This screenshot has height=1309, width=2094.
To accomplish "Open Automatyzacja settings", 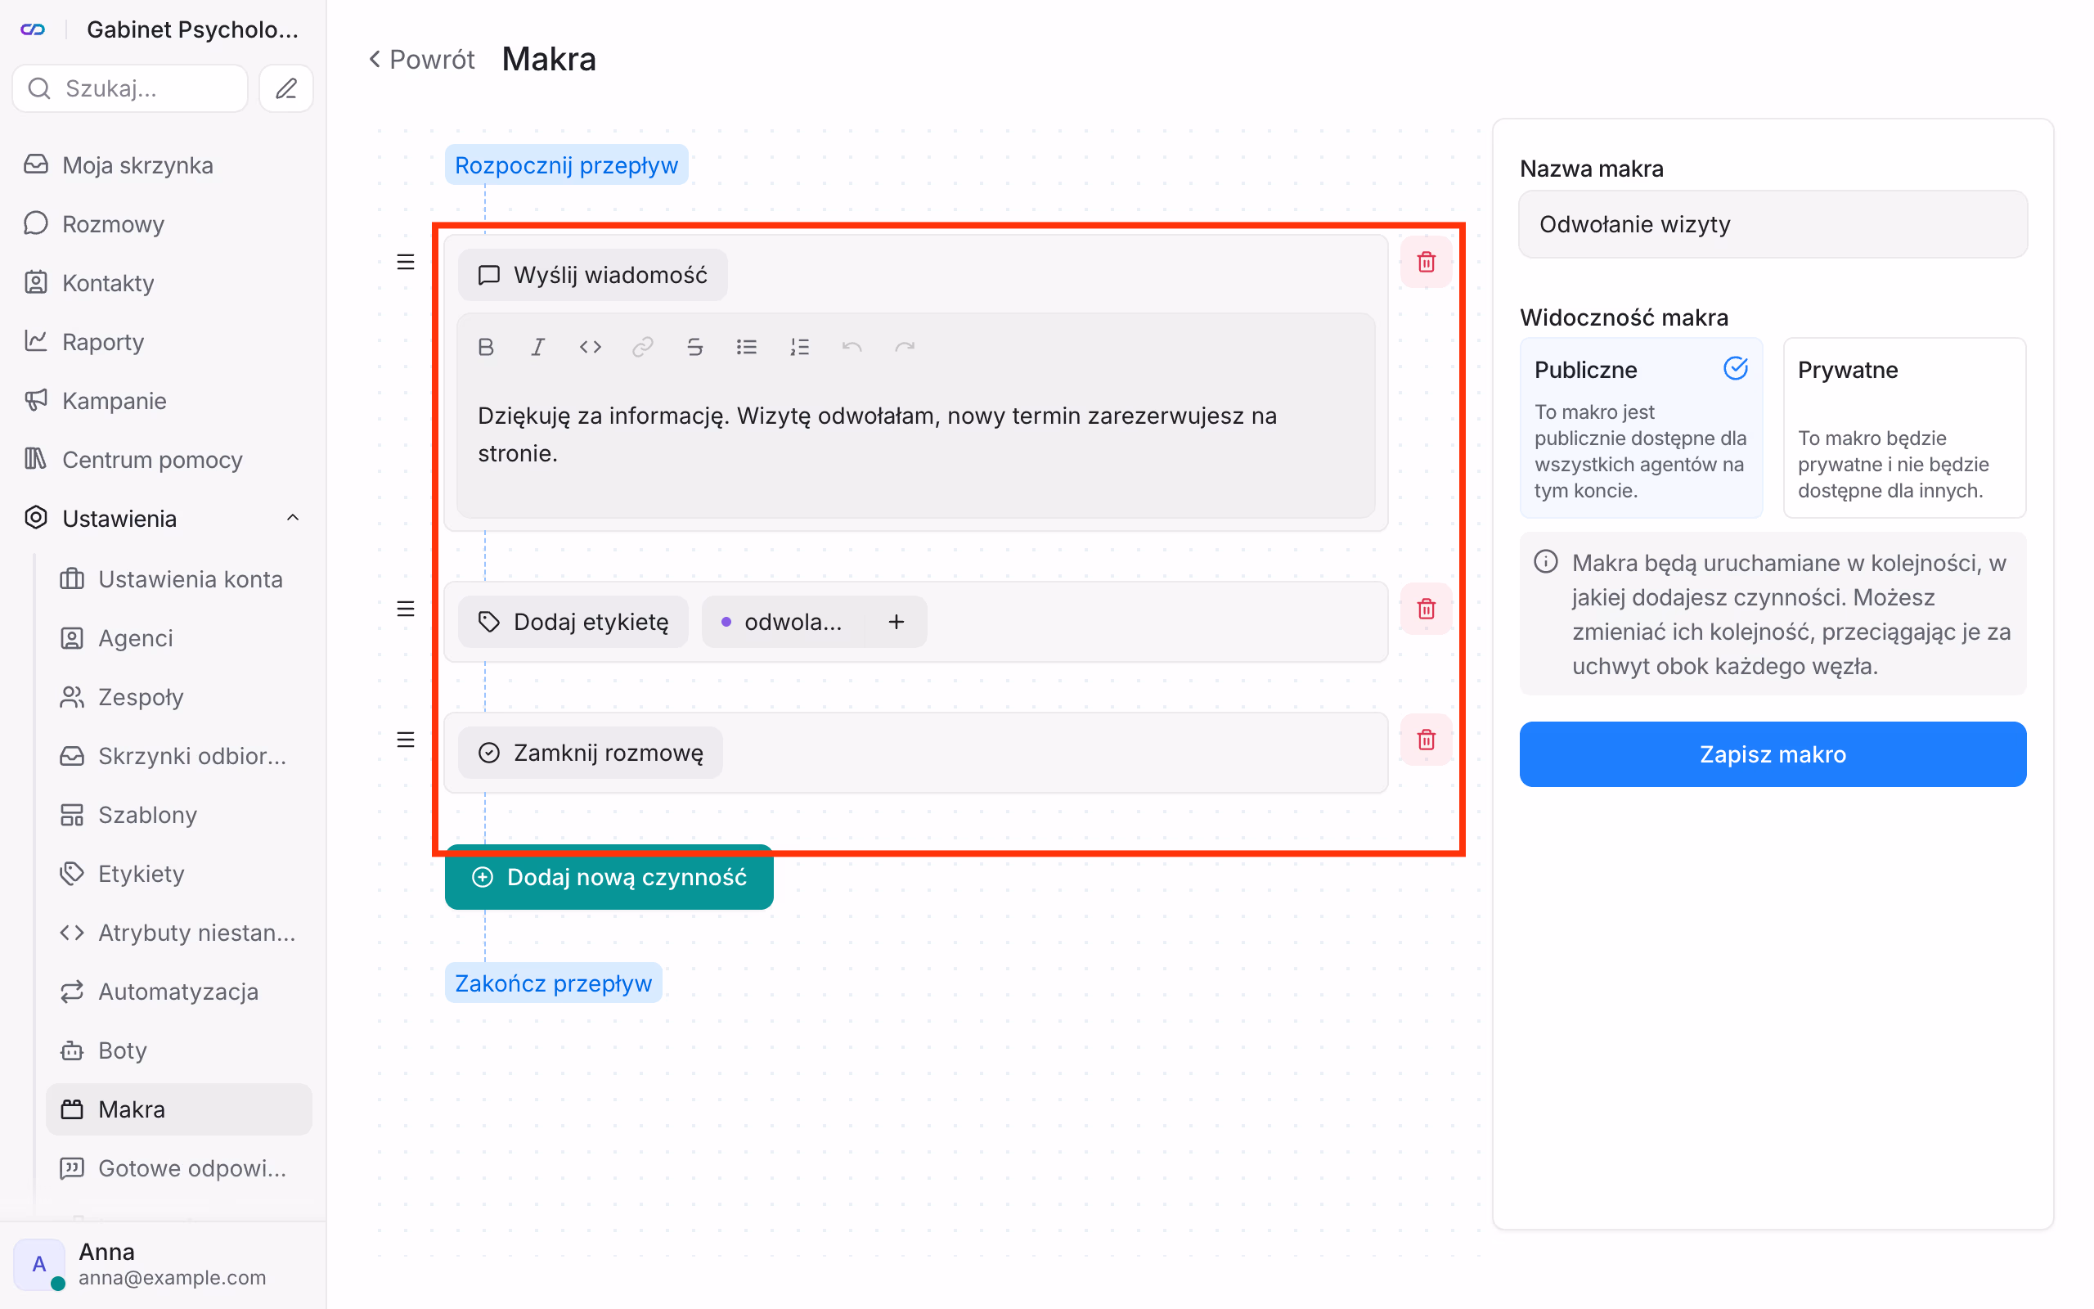I will [x=179, y=992].
